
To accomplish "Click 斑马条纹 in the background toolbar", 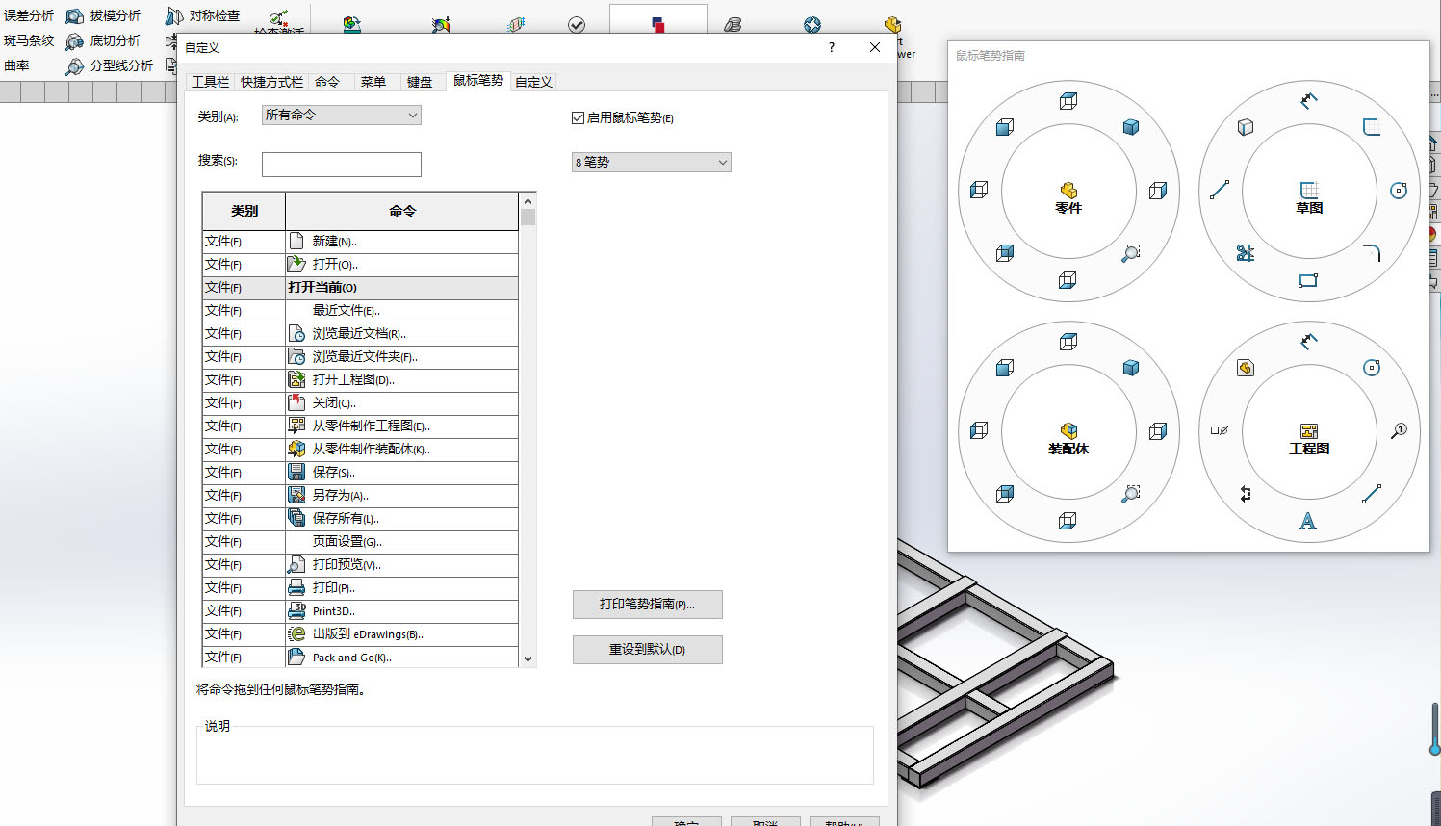I will tap(29, 40).
